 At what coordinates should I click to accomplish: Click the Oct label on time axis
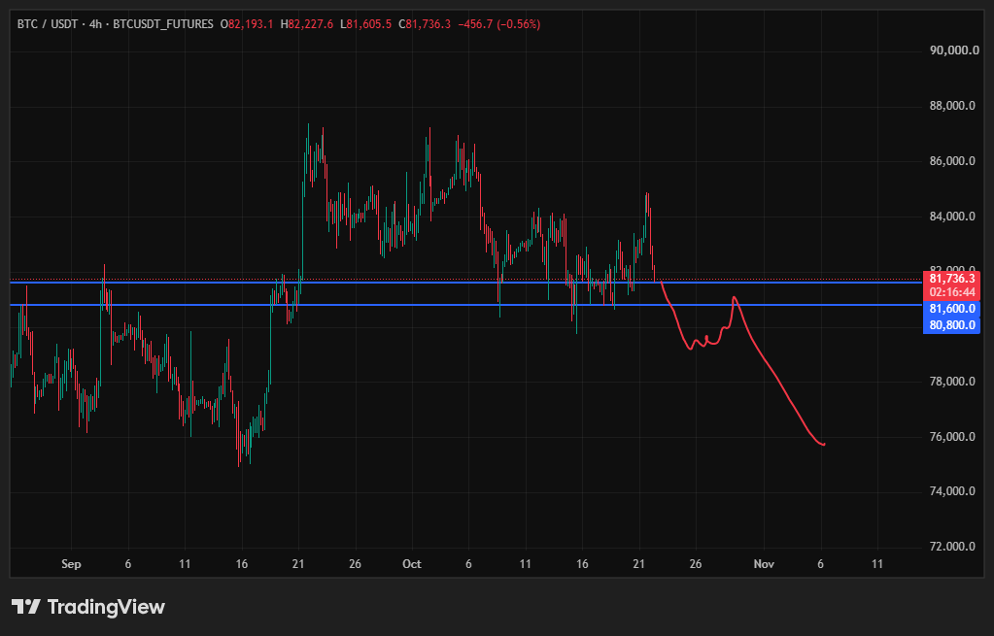point(411,564)
